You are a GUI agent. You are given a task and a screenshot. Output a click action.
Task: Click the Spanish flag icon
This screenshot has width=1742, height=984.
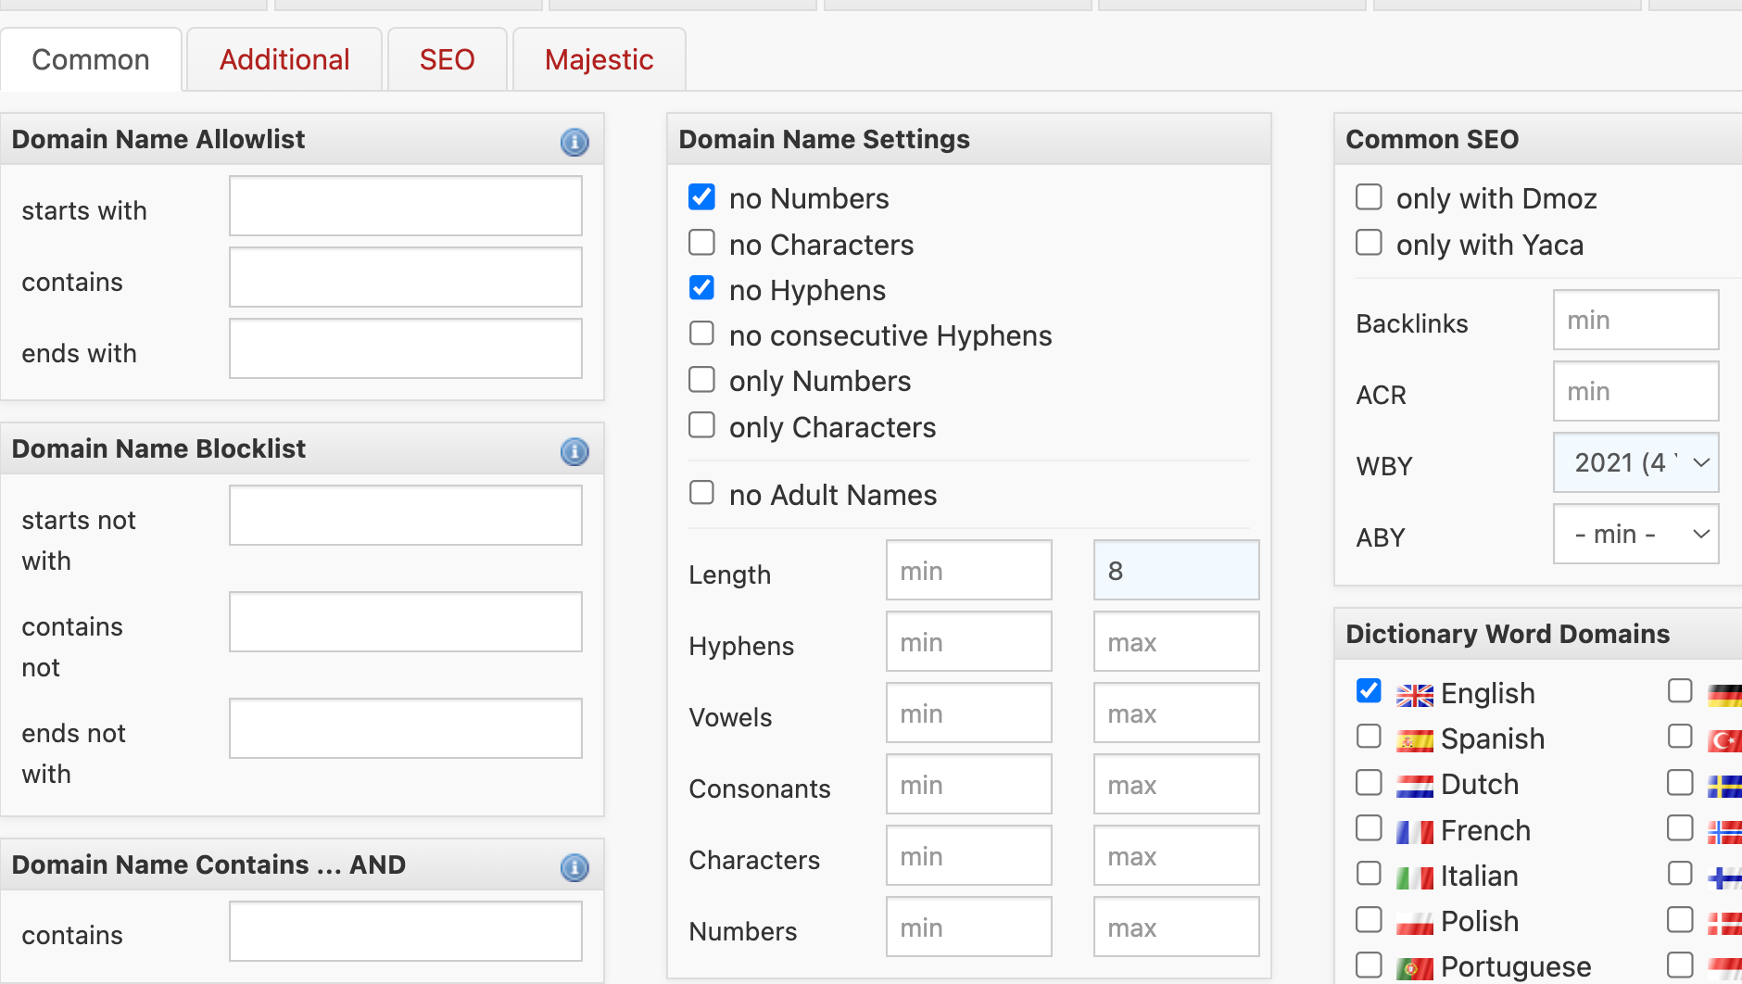(x=1415, y=740)
